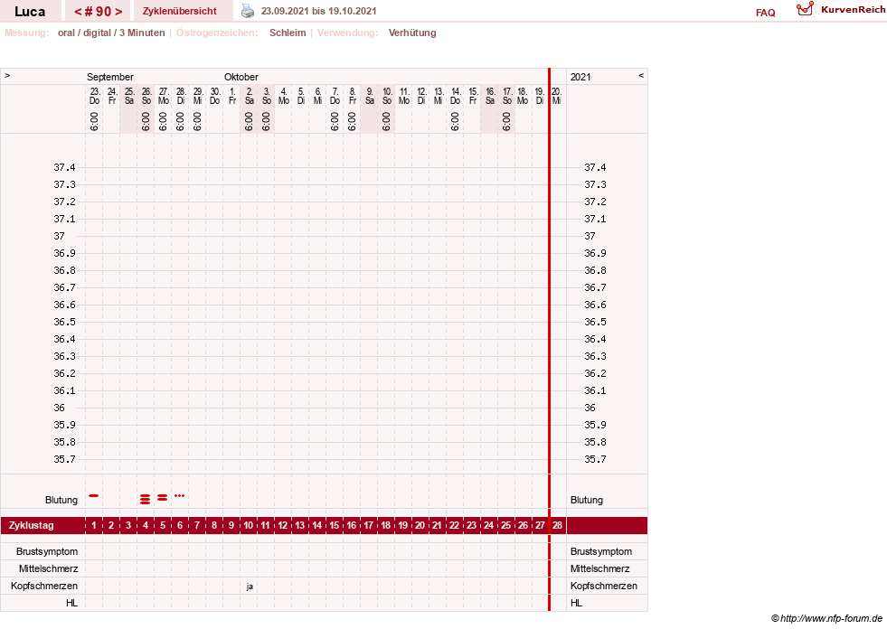Click the 'Messung:' label
Screen dimensions: 887x629
[26, 33]
